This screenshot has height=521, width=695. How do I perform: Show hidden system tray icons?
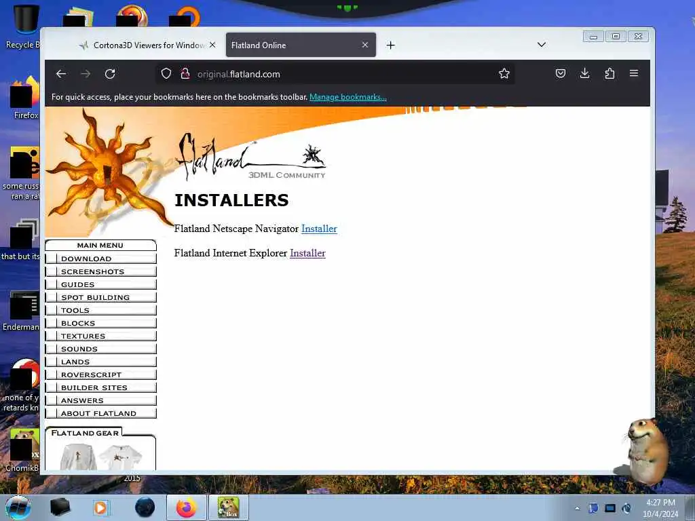point(577,508)
